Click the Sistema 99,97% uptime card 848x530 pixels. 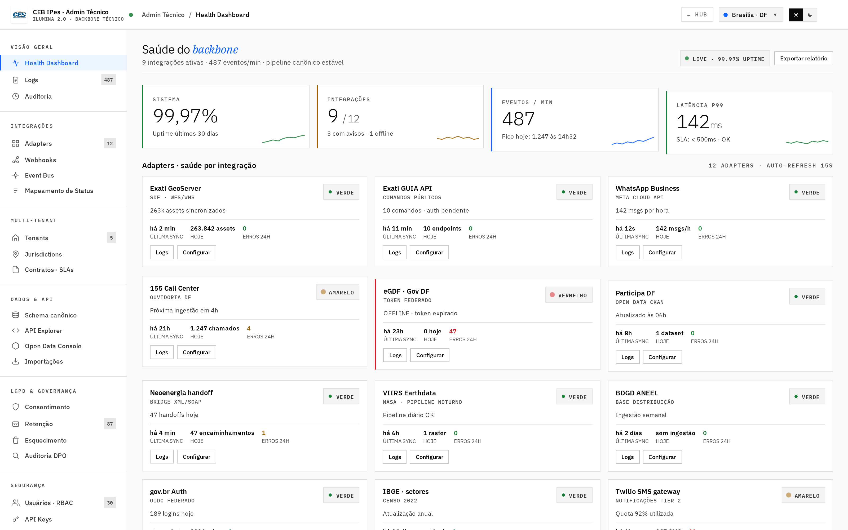[x=226, y=117]
